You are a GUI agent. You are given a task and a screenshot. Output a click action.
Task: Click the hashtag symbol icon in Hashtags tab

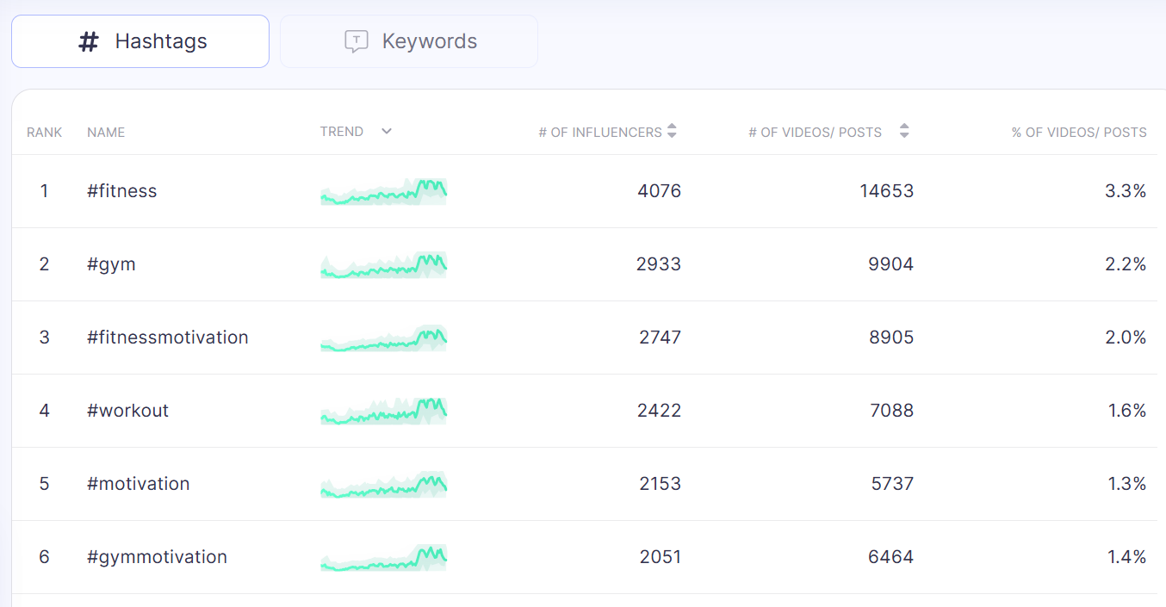(88, 41)
